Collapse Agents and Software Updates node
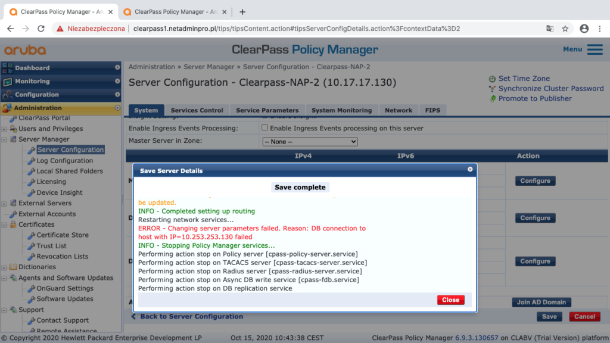The width and height of the screenshot is (610, 343). click(x=4, y=278)
